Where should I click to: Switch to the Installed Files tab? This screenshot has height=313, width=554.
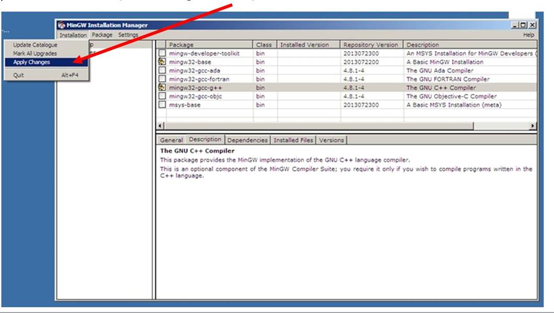pos(293,140)
